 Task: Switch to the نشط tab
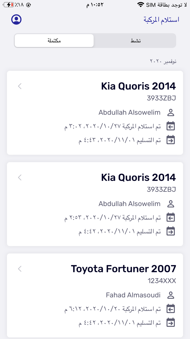tap(135, 40)
